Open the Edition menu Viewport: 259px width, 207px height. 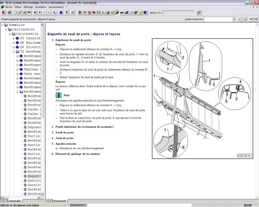coord(18,7)
